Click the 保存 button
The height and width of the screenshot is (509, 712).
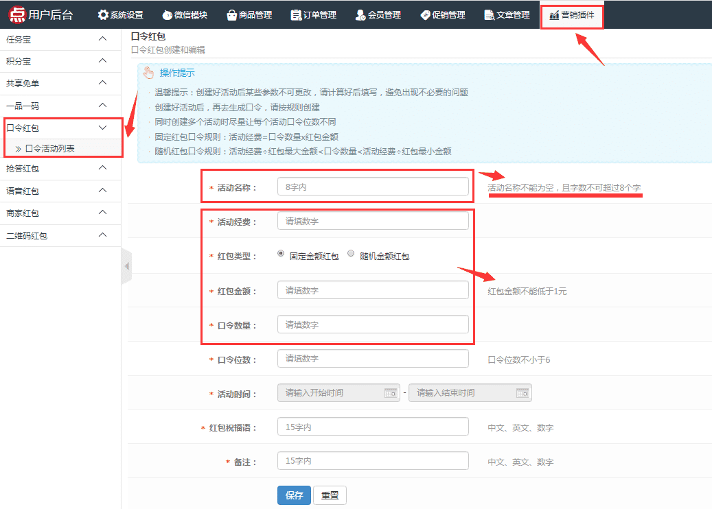[294, 495]
